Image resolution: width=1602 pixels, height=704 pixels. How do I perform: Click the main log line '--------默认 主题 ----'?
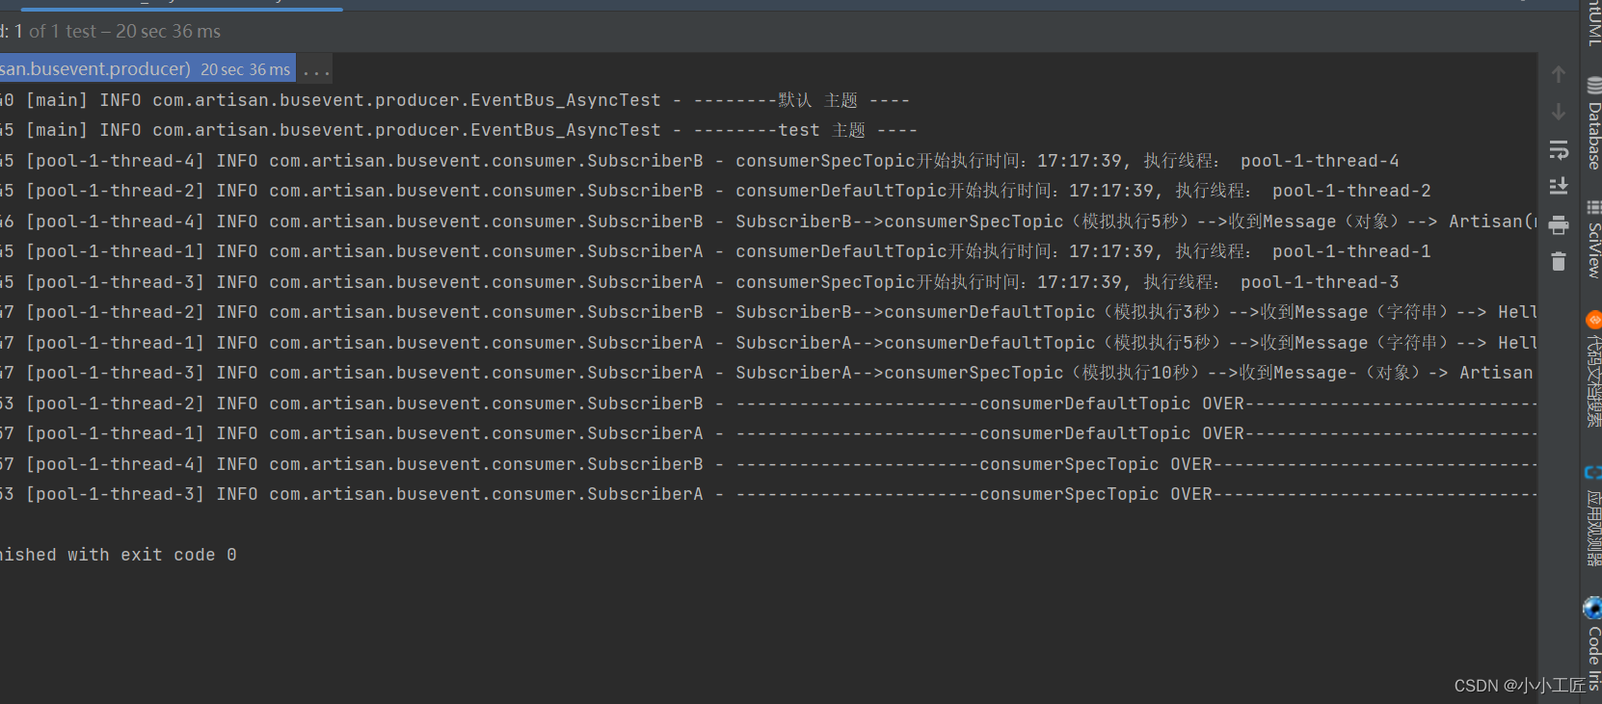pos(455,100)
